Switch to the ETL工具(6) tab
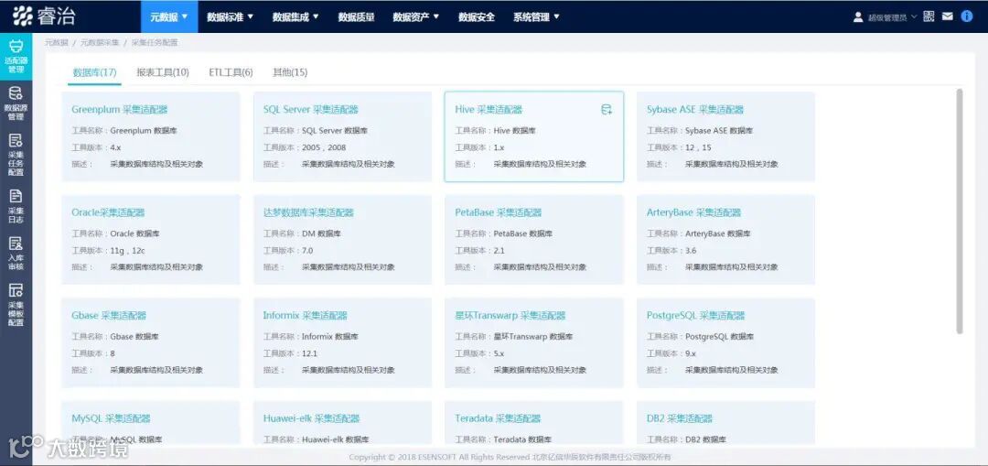 pyautogui.click(x=231, y=72)
